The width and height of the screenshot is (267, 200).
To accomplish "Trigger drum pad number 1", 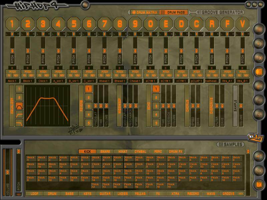I will [x=12, y=24].
